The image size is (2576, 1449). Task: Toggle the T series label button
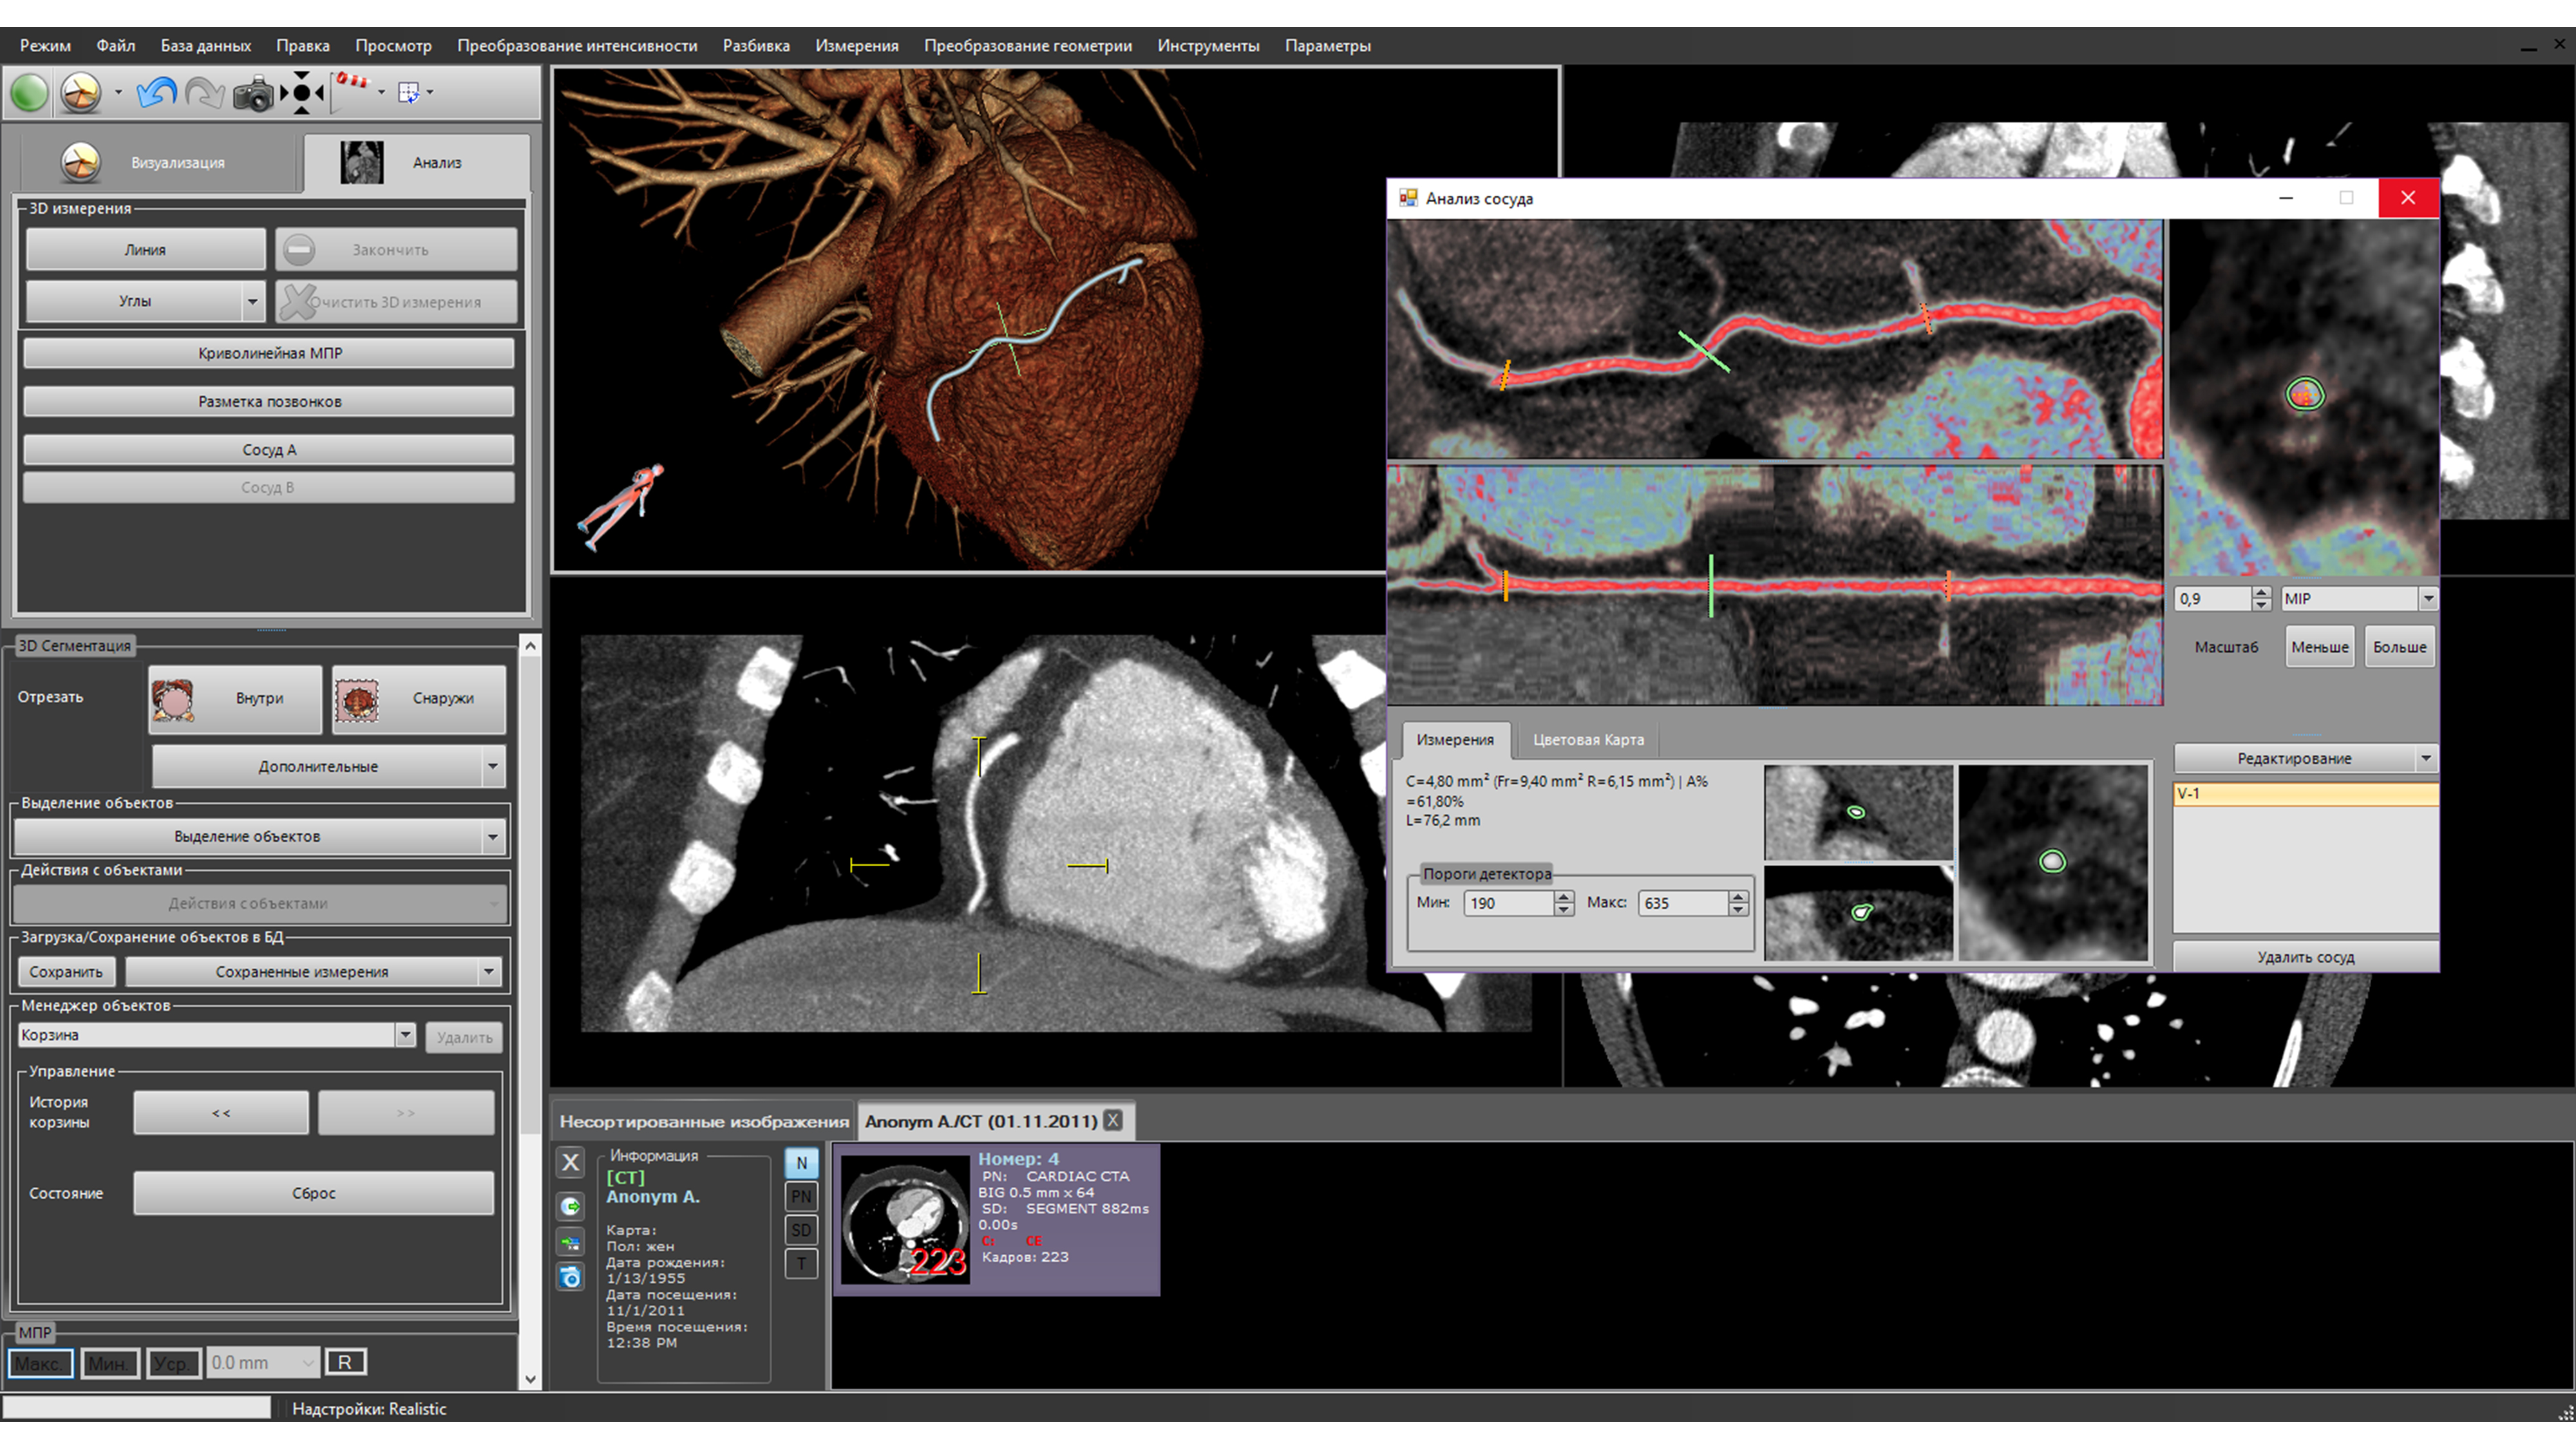tap(801, 1264)
